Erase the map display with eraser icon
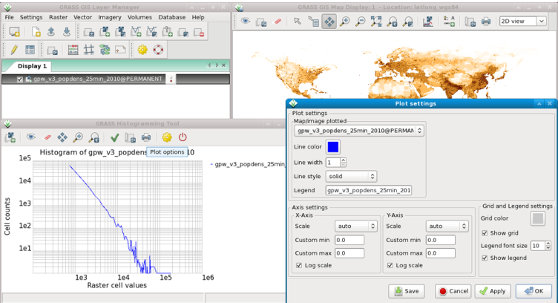The width and height of the screenshot is (558, 303). point(278,22)
